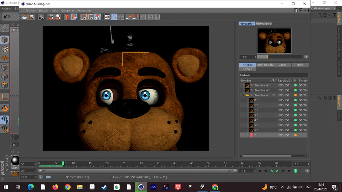Image resolution: width=342 pixels, height=192 pixels.
Task: Open the zoom percentage stepper in Navegador
Action: point(256,57)
